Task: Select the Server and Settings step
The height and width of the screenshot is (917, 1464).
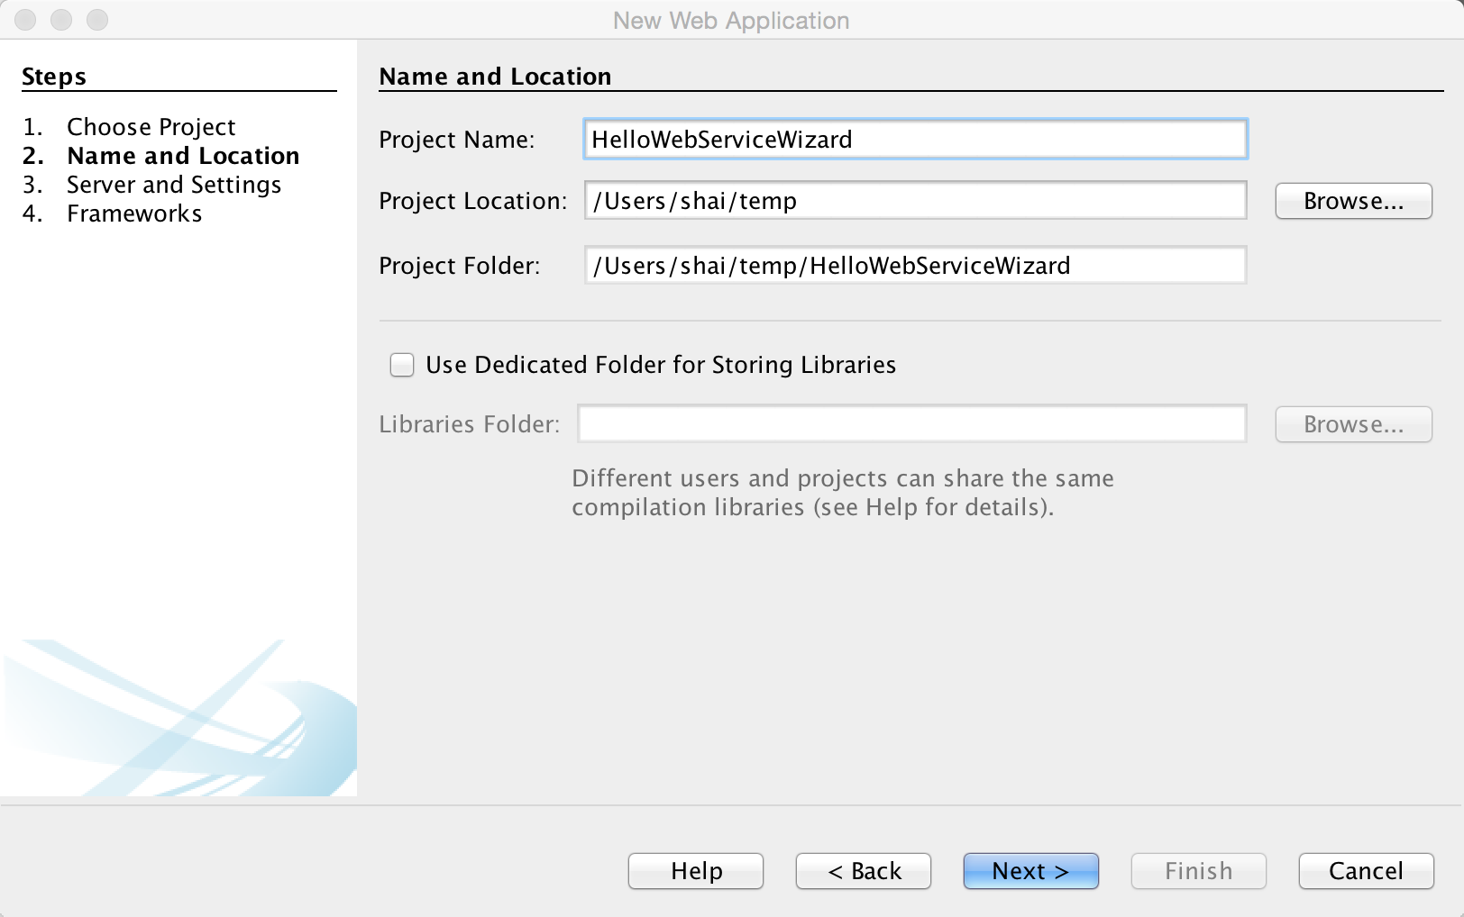Action: tap(174, 185)
